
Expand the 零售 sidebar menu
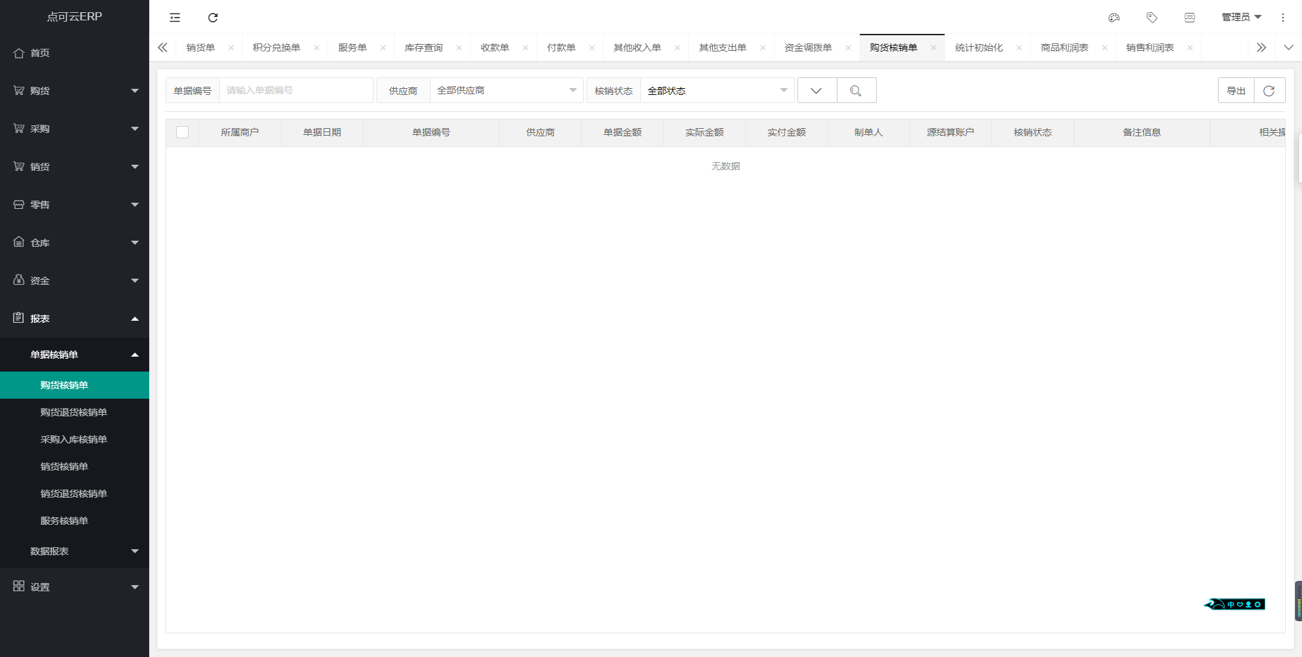75,205
